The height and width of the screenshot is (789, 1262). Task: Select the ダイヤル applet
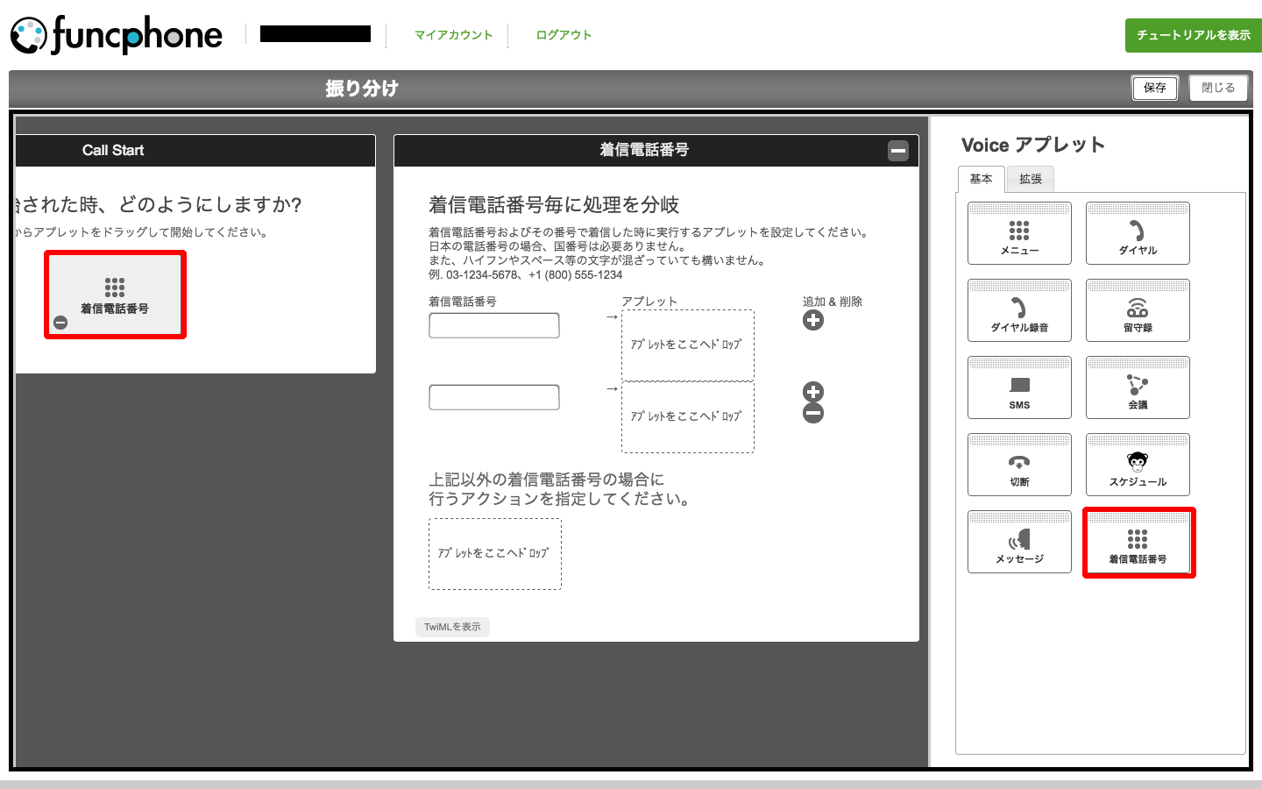tap(1138, 233)
